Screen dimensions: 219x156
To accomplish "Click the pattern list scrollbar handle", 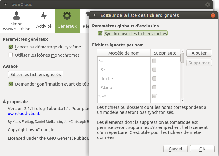I will pyautogui.click(x=182, y=58).
